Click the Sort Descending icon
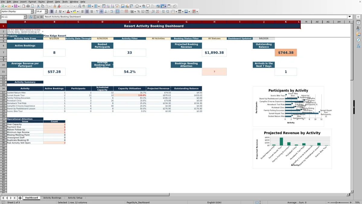 point(112,6)
